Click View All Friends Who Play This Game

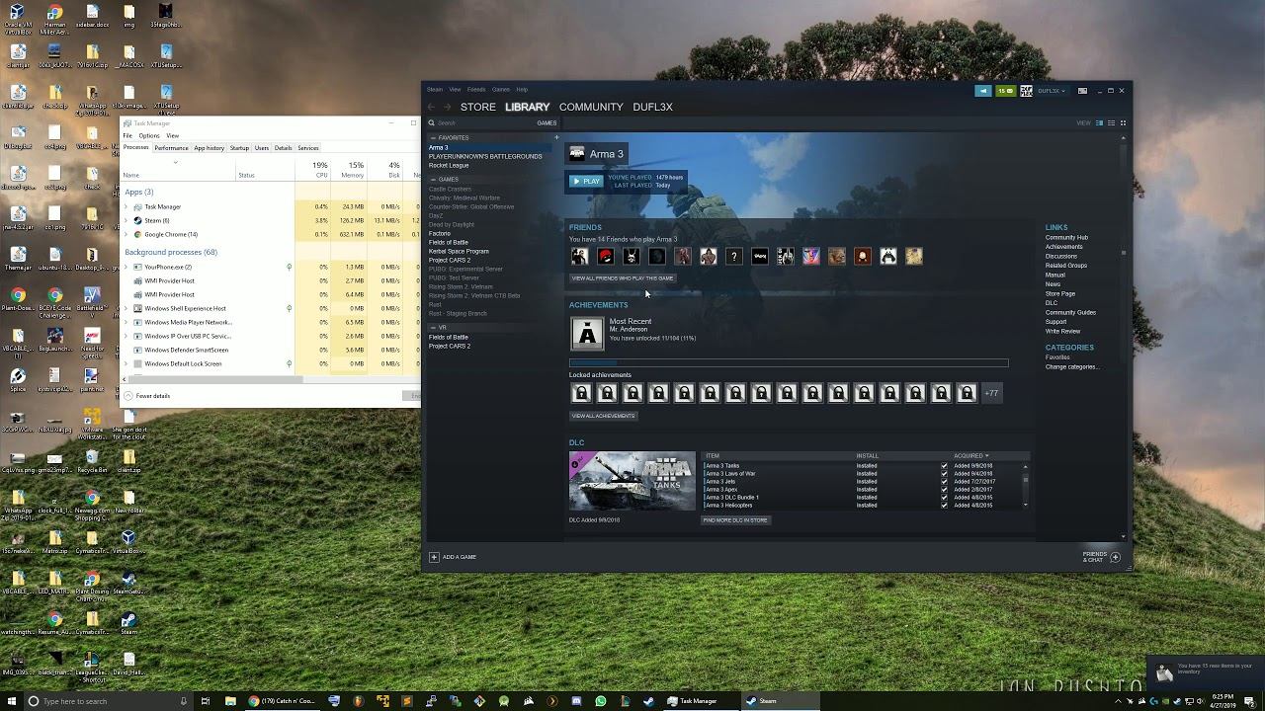(x=623, y=278)
